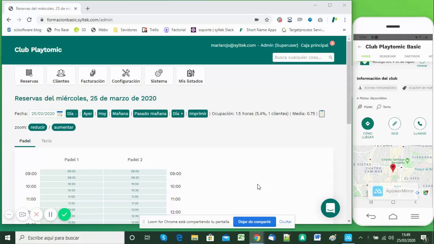434x244 pixels.
Task: Click the Busca cualquier cosa search field
Action: tap(303, 58)
